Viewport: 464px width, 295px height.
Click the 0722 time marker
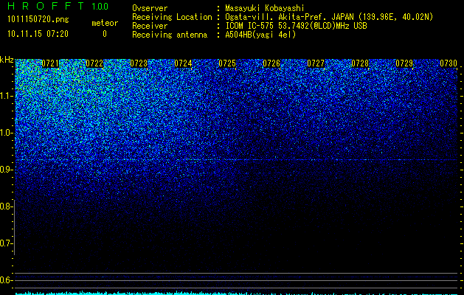pyautogui.click(x=94, y=63)
